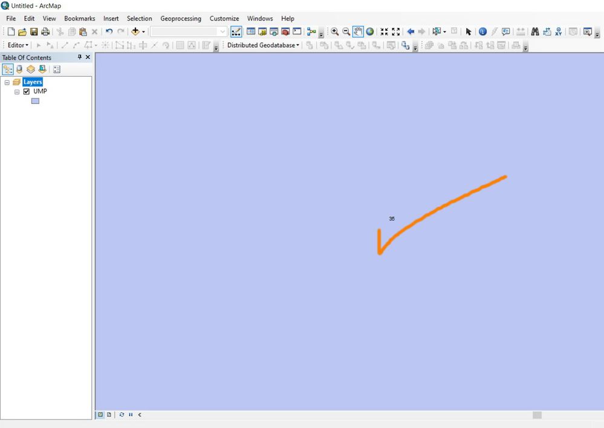Image resolution: width=604 pixels, height=428 pixels.
Task: Open the Customize menu
Action: [x=224, y=19]
